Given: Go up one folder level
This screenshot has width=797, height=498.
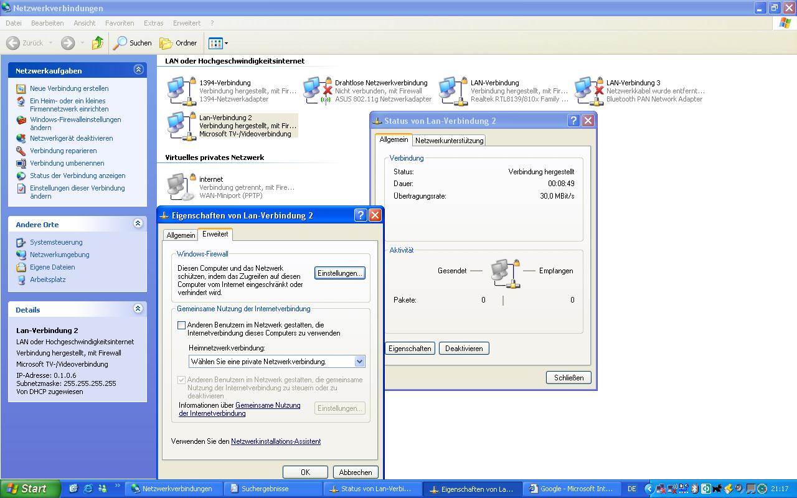Looking at the screenshot, I should point(98,43).
